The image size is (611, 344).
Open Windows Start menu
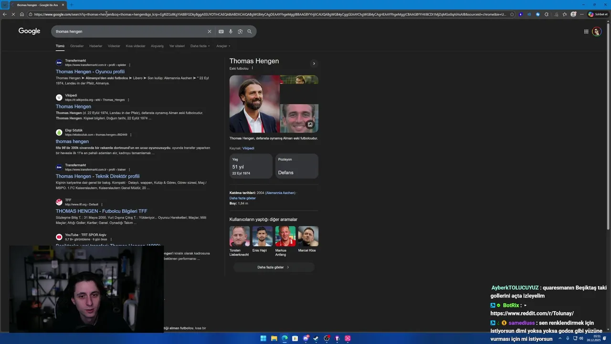click(263, 338)
